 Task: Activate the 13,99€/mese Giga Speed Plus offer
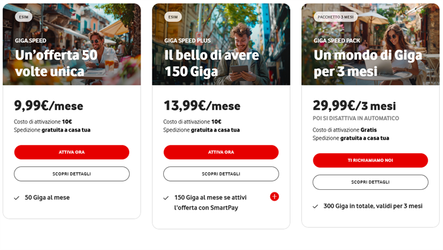(x=221, y=153)
